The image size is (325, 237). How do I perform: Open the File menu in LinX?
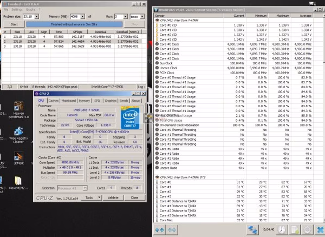(6, 10)
